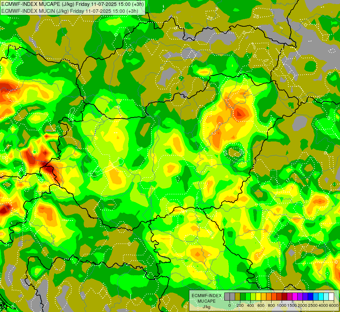Click the 400 tick value in legend
340x312 pixels.
(250, 305)
